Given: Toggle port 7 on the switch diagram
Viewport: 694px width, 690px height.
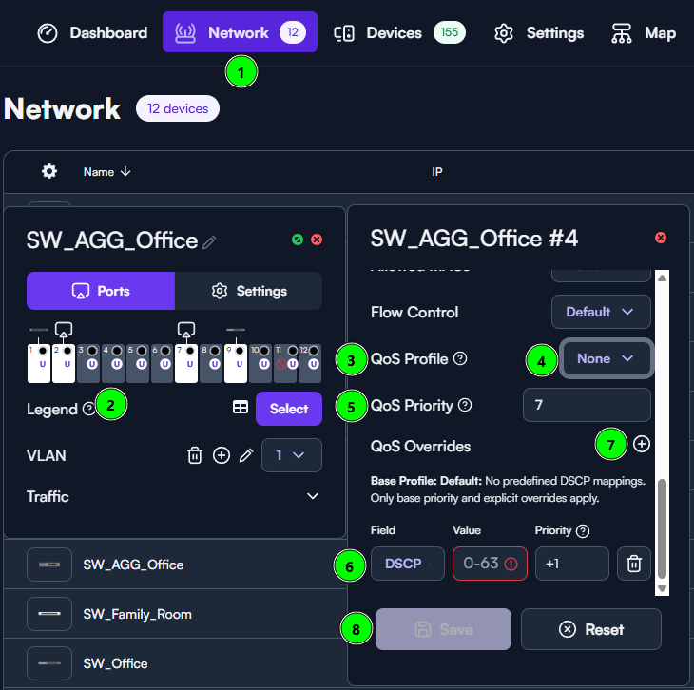Looking at the screenshot, I should pos(185,357).
